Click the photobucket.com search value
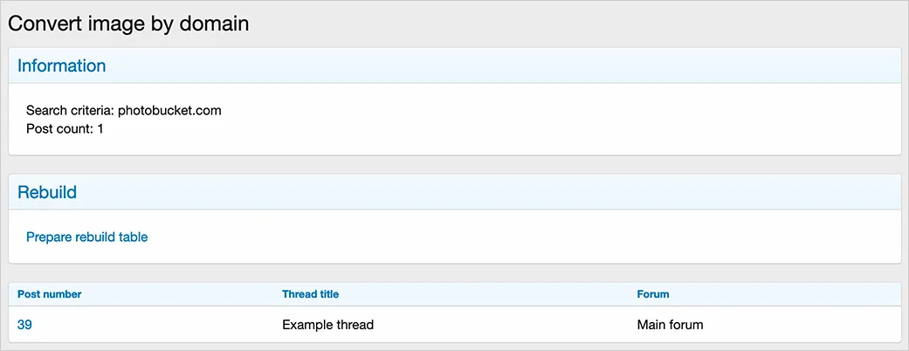 pos(169,111)
